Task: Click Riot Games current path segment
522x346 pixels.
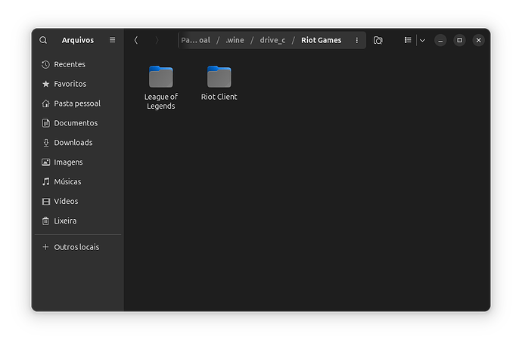Action: click(322, 40)
